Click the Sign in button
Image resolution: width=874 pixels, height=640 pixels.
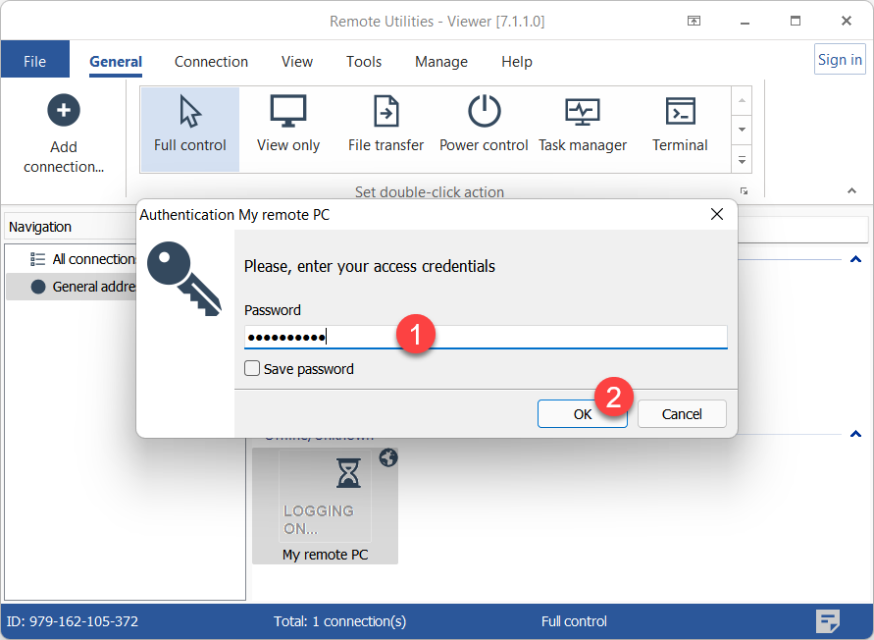click(x=840, y=59)
